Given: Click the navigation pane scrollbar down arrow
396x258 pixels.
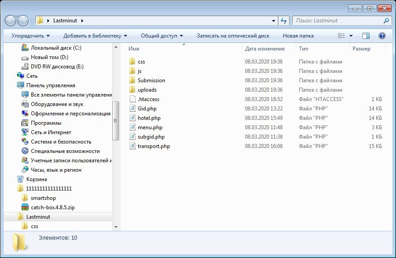Looking at the screenshot, I should point(116,227).
